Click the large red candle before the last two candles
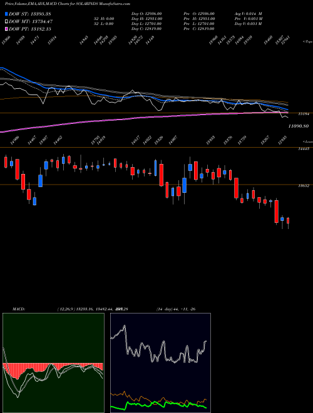The width and height of the screenshot is (313, 413). [x=276, y=212]
